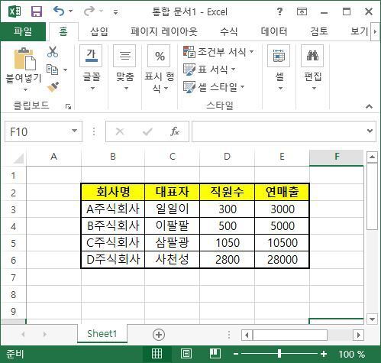Screen dimensions: 381x363
Task: Click the horizontal scrollbar left arrow
Action: tap(247, 335)
